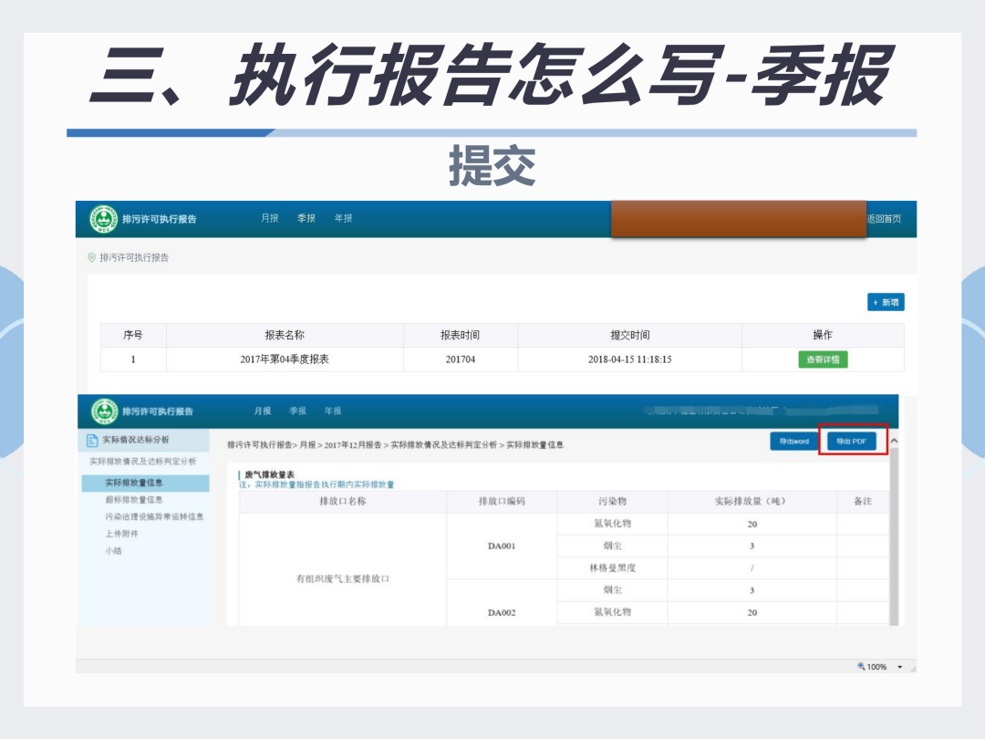Click the vertical scrollbar of the table

(894, 537)
